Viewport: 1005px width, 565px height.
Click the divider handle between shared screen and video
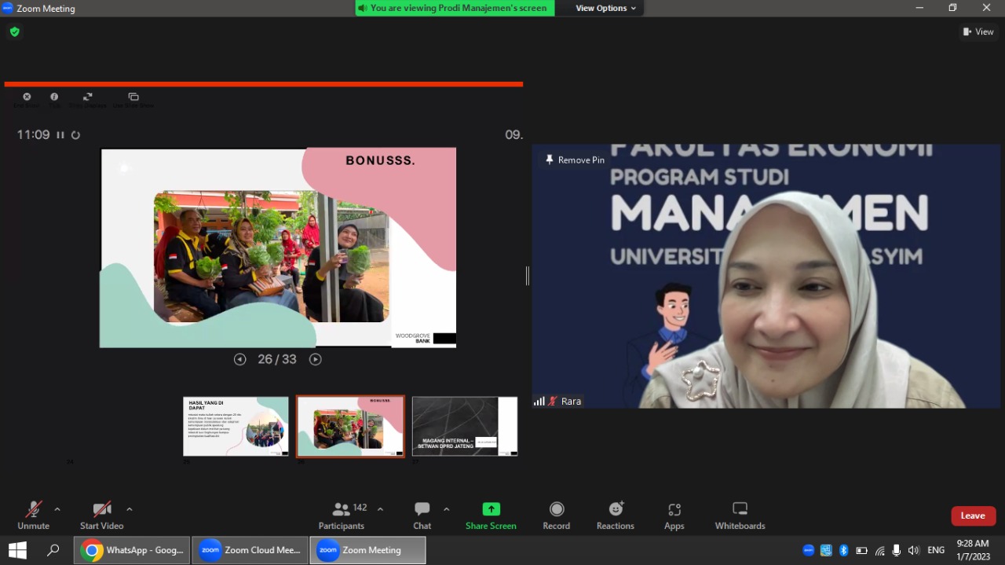pyautogui.click(x=528, y=275)
